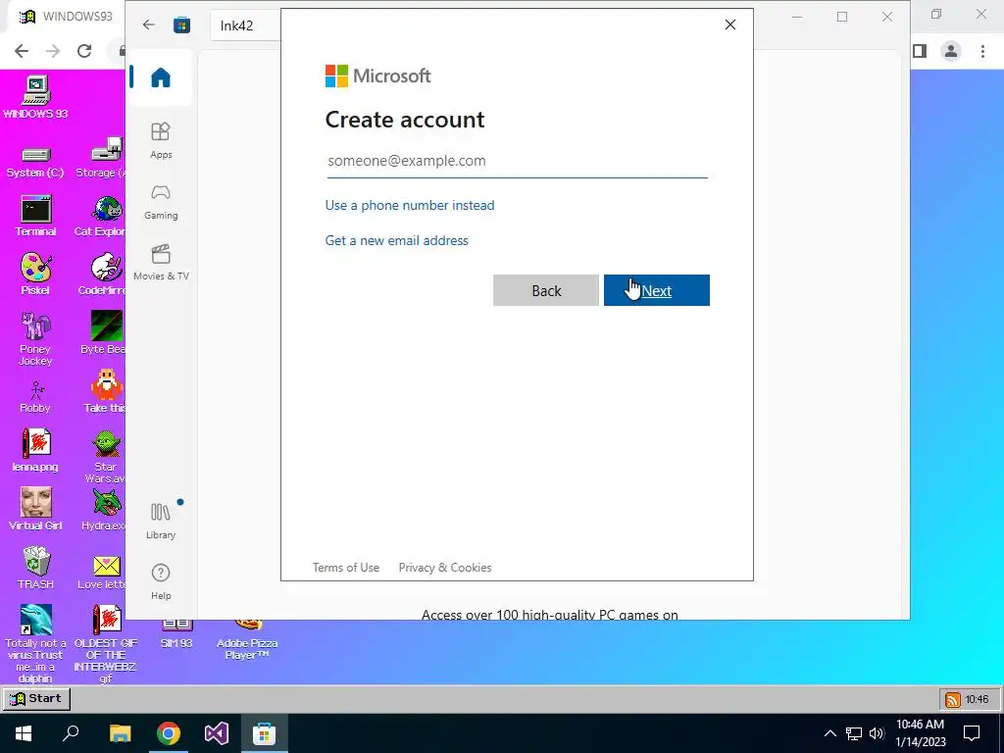
Task: Click the Chrome browser back arrow
Action: click(x=22, y=51)
